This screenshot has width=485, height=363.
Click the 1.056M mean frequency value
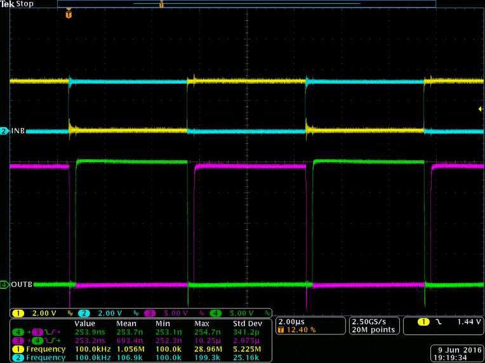tap(130, 349)
